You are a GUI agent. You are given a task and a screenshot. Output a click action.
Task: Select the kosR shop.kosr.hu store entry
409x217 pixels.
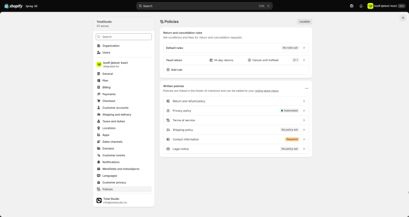(124, 64)
